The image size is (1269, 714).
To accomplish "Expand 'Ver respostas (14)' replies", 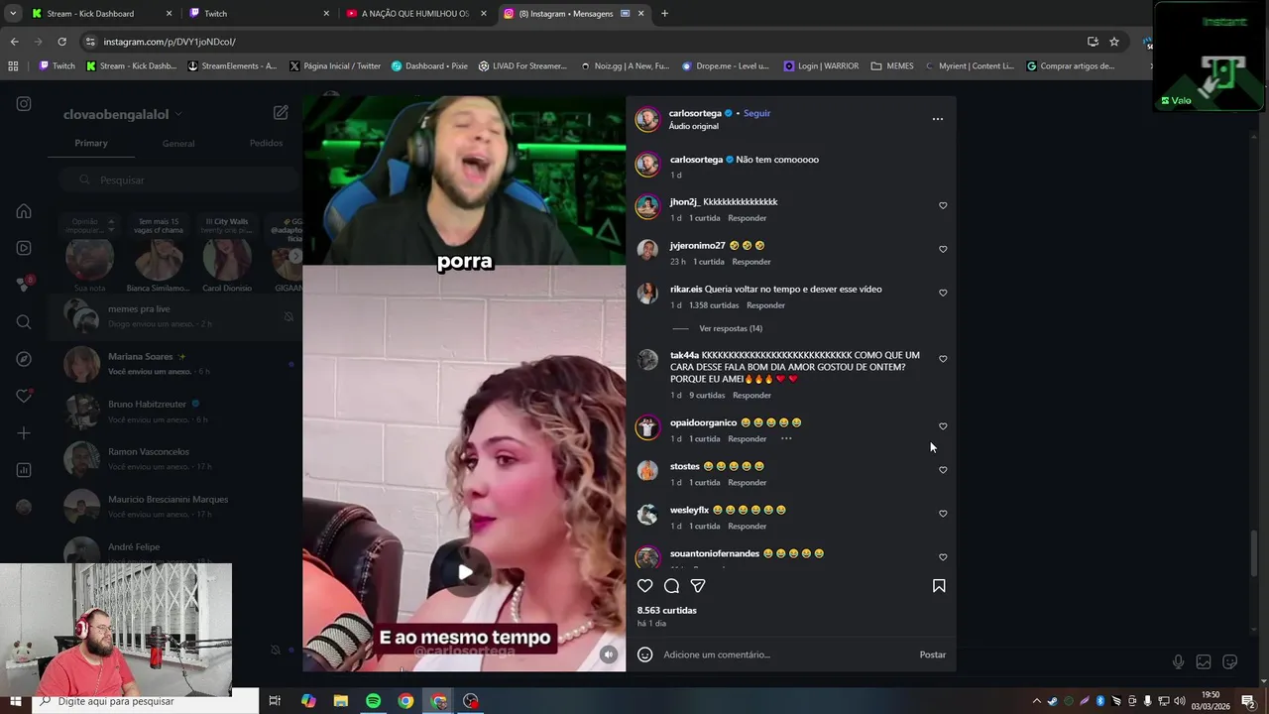I will (731, 328).
